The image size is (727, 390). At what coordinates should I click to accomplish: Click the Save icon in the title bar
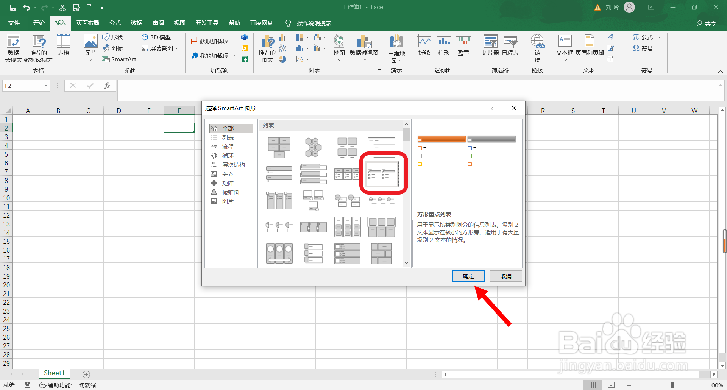pyautogui.click(x=13, y=7)
